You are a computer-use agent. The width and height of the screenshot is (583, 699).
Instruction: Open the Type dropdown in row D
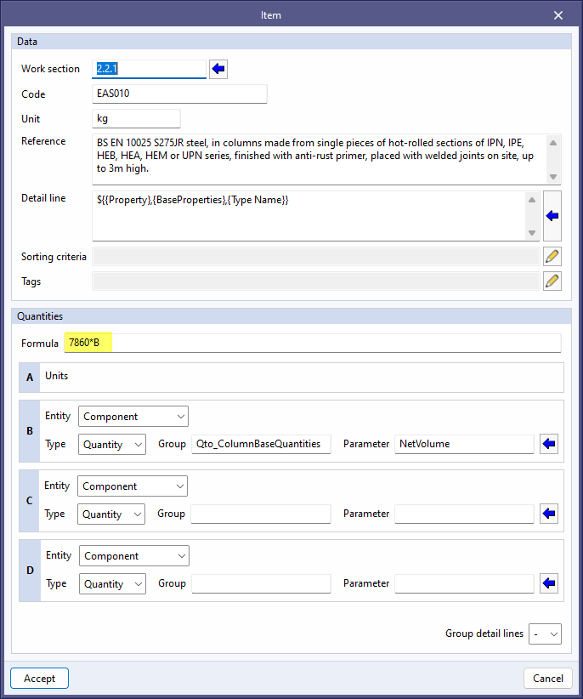click(113, 584)
